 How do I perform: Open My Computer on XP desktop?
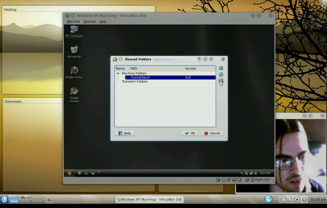click(x=74, y=31)
